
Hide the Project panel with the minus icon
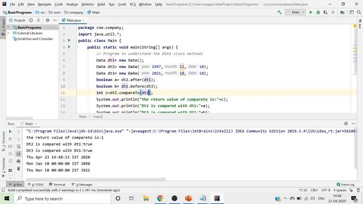55,20
